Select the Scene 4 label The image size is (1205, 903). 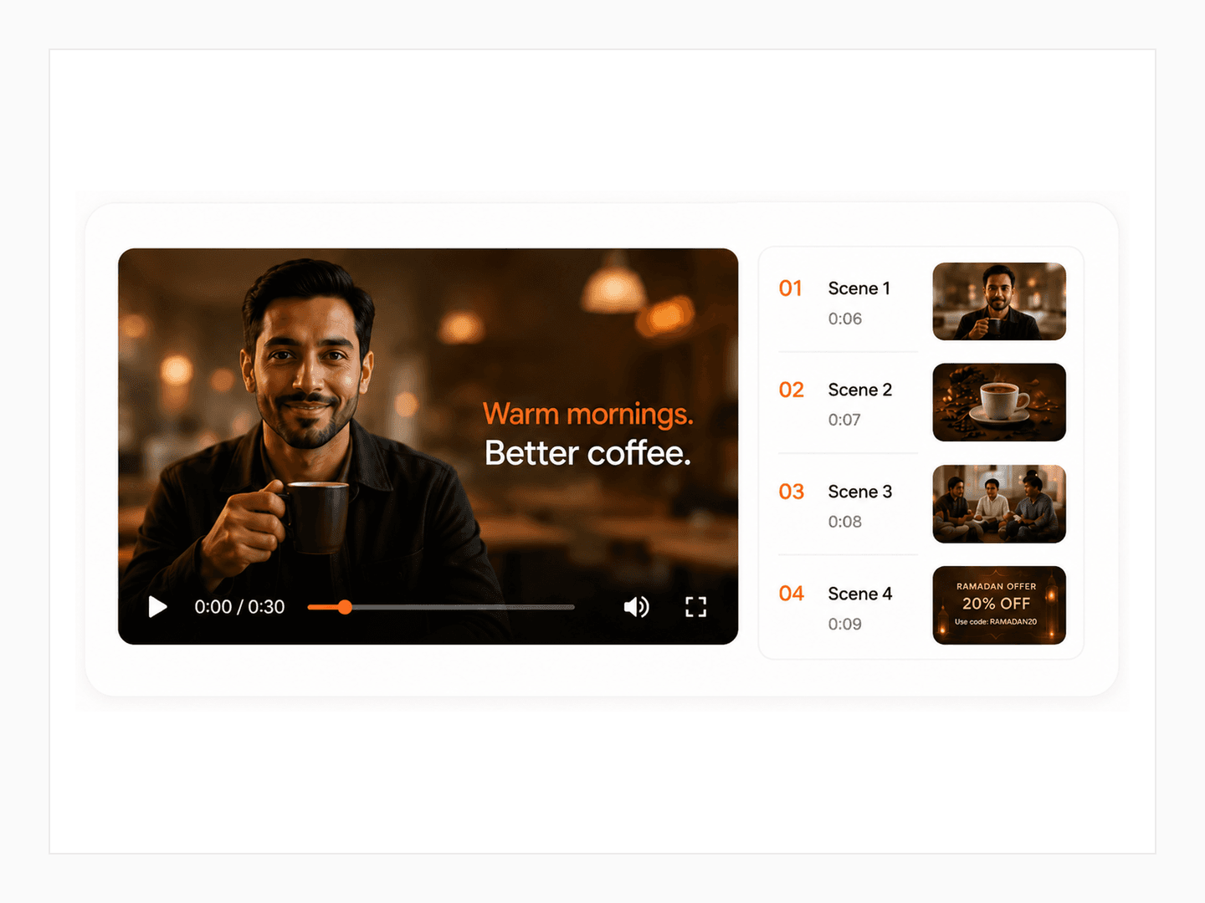pyautogui.click(x=860, y=594)
